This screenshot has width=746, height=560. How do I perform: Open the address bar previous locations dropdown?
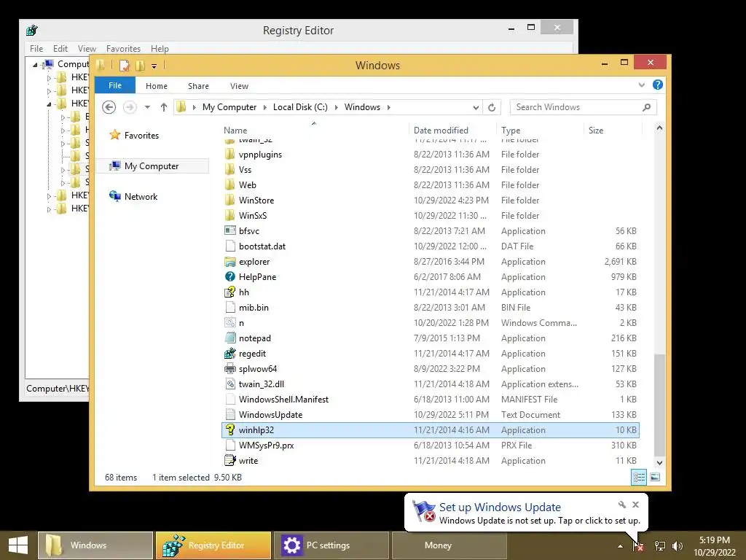(x=475, y=107)
